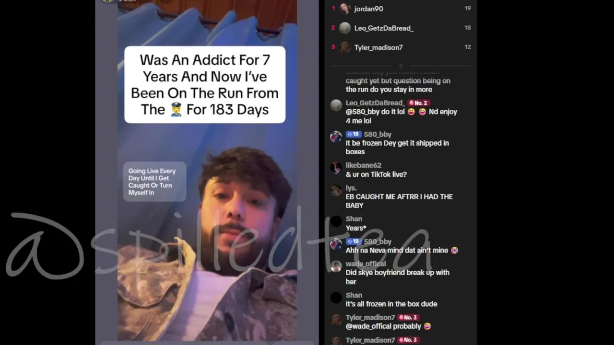Click Leo_GetzDaBread_ avatar in chat
This screenshot has width=614, height=345.
[336, 105]
